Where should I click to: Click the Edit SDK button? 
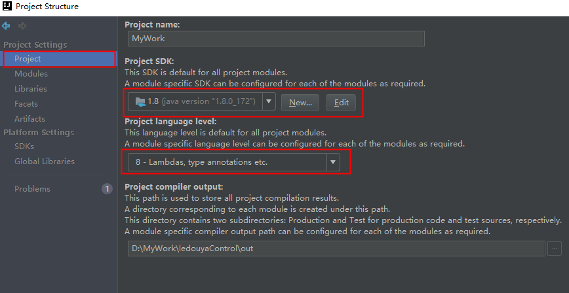coord(341,102)
